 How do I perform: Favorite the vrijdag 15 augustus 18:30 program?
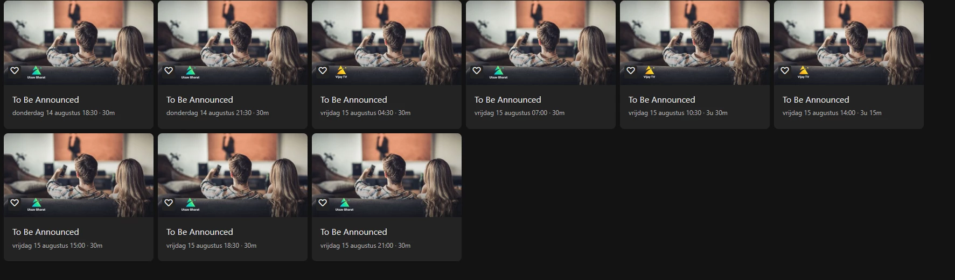coord(169,203)
